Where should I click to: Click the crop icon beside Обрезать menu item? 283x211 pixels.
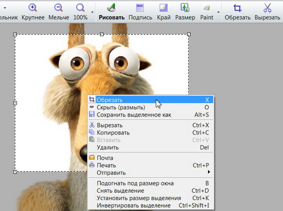[x=92, y=99]
